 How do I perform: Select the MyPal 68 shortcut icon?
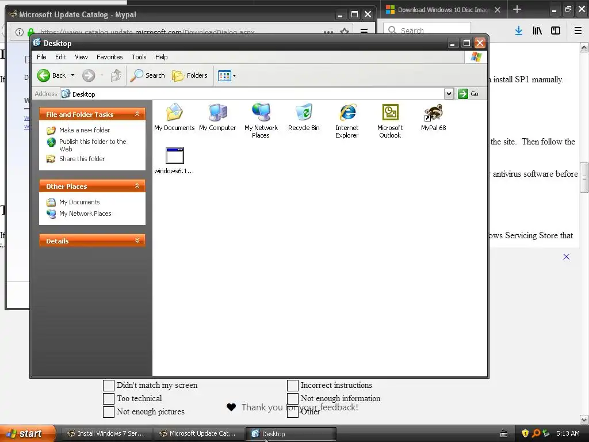[434, 117]
